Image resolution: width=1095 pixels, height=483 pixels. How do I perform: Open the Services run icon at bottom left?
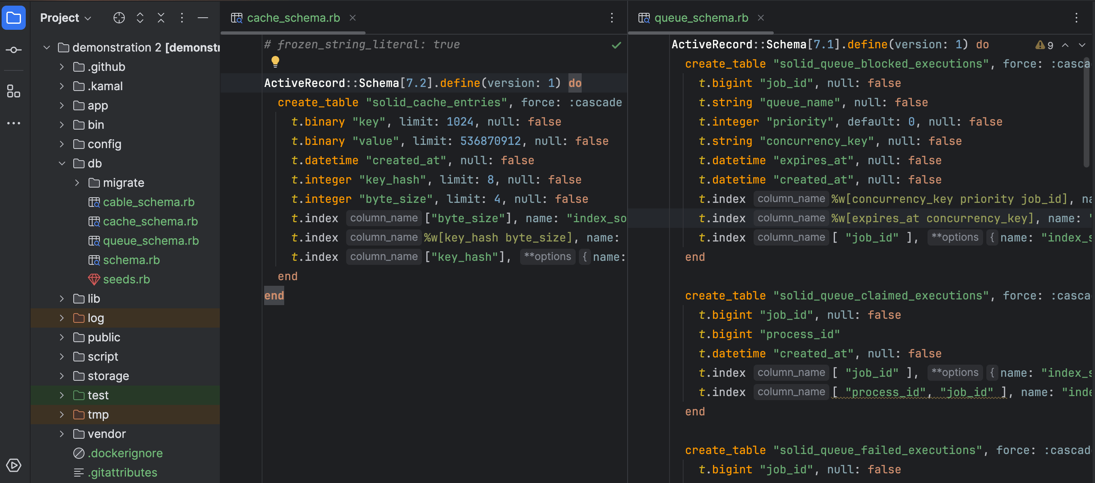pos(14,465)
